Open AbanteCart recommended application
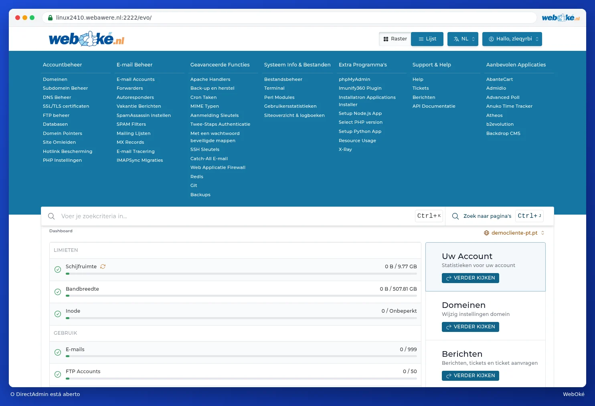This screenshot has height=406, width=595. tap(500, 79)
